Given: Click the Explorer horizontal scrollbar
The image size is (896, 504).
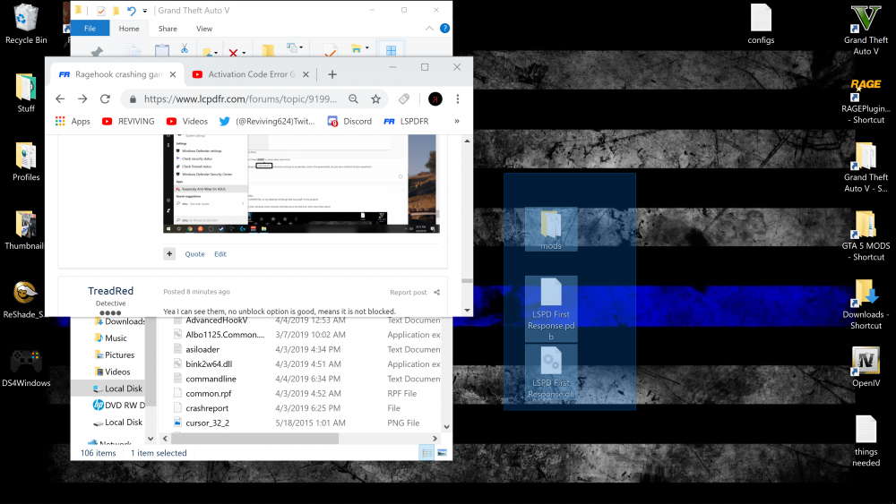Looking at the screenshot, I should 255,439.
